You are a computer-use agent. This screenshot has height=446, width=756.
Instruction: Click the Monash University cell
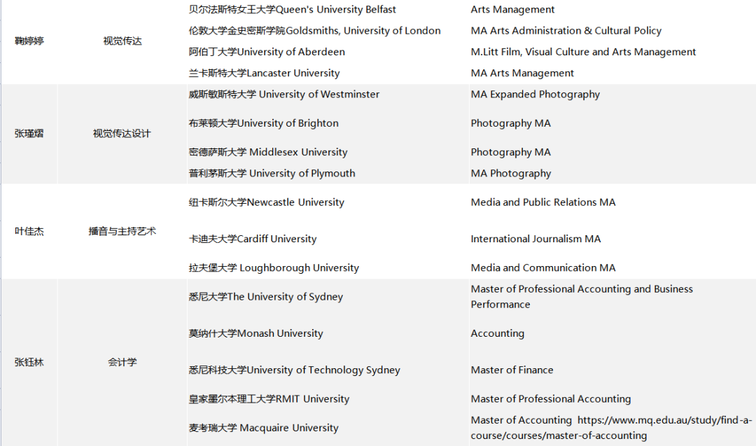(x=256, y=334)
